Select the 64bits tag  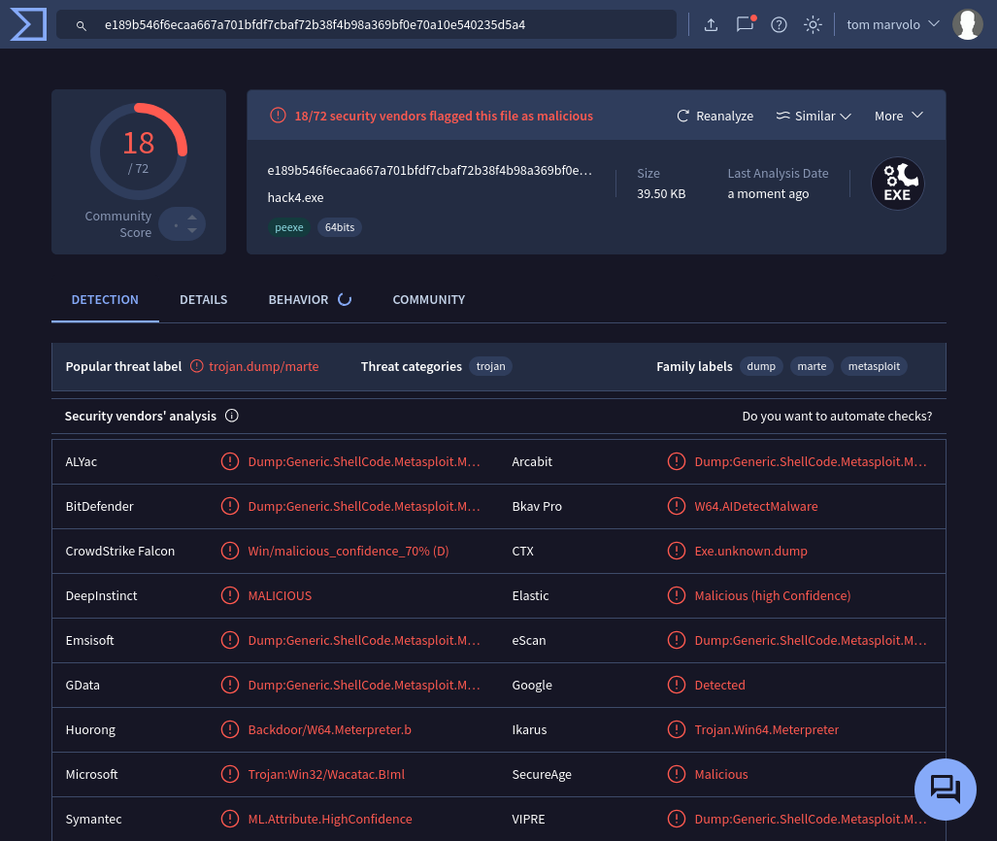[340, 227]
